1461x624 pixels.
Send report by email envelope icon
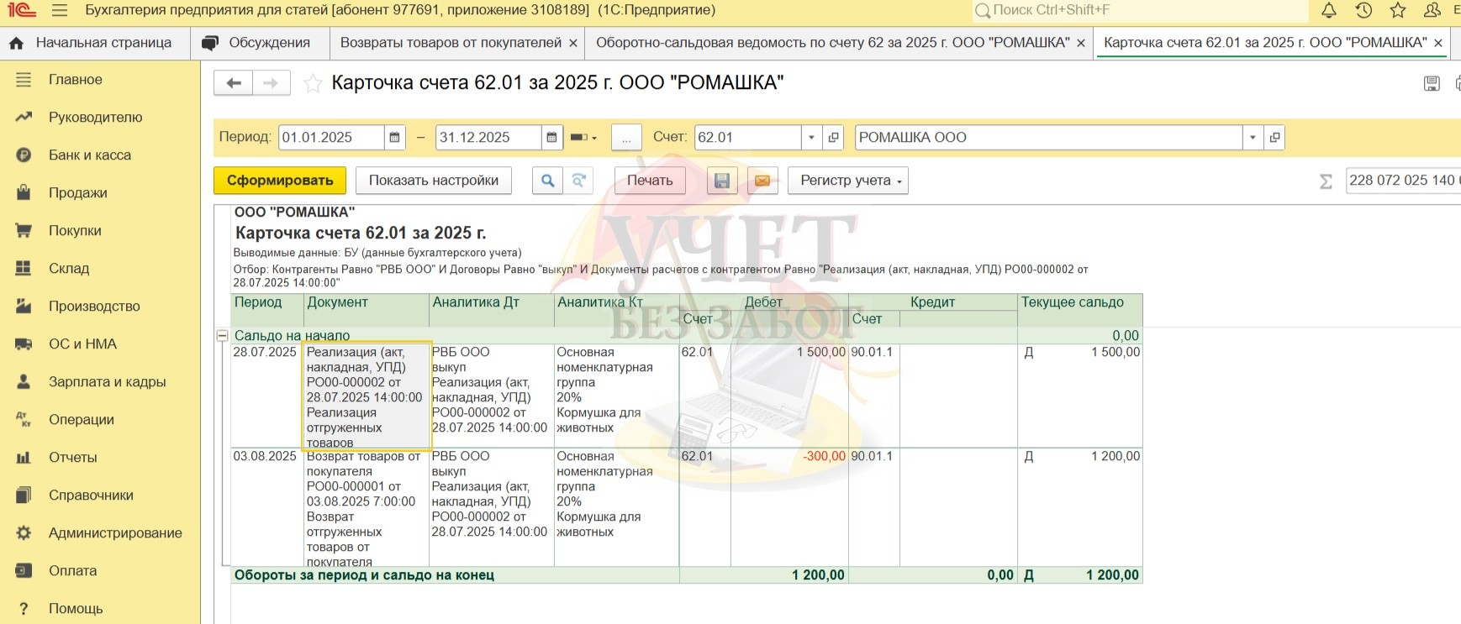(762, 181)
